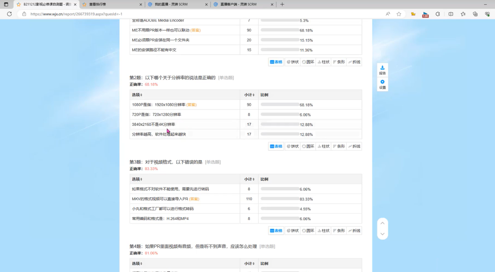Screen dimensions: 495x272
Task: Sort question 2 by 小计 column
Action: [249, 95]
